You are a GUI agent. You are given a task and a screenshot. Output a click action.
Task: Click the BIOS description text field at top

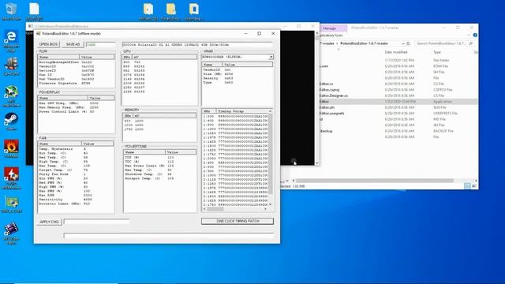(197, 44)
